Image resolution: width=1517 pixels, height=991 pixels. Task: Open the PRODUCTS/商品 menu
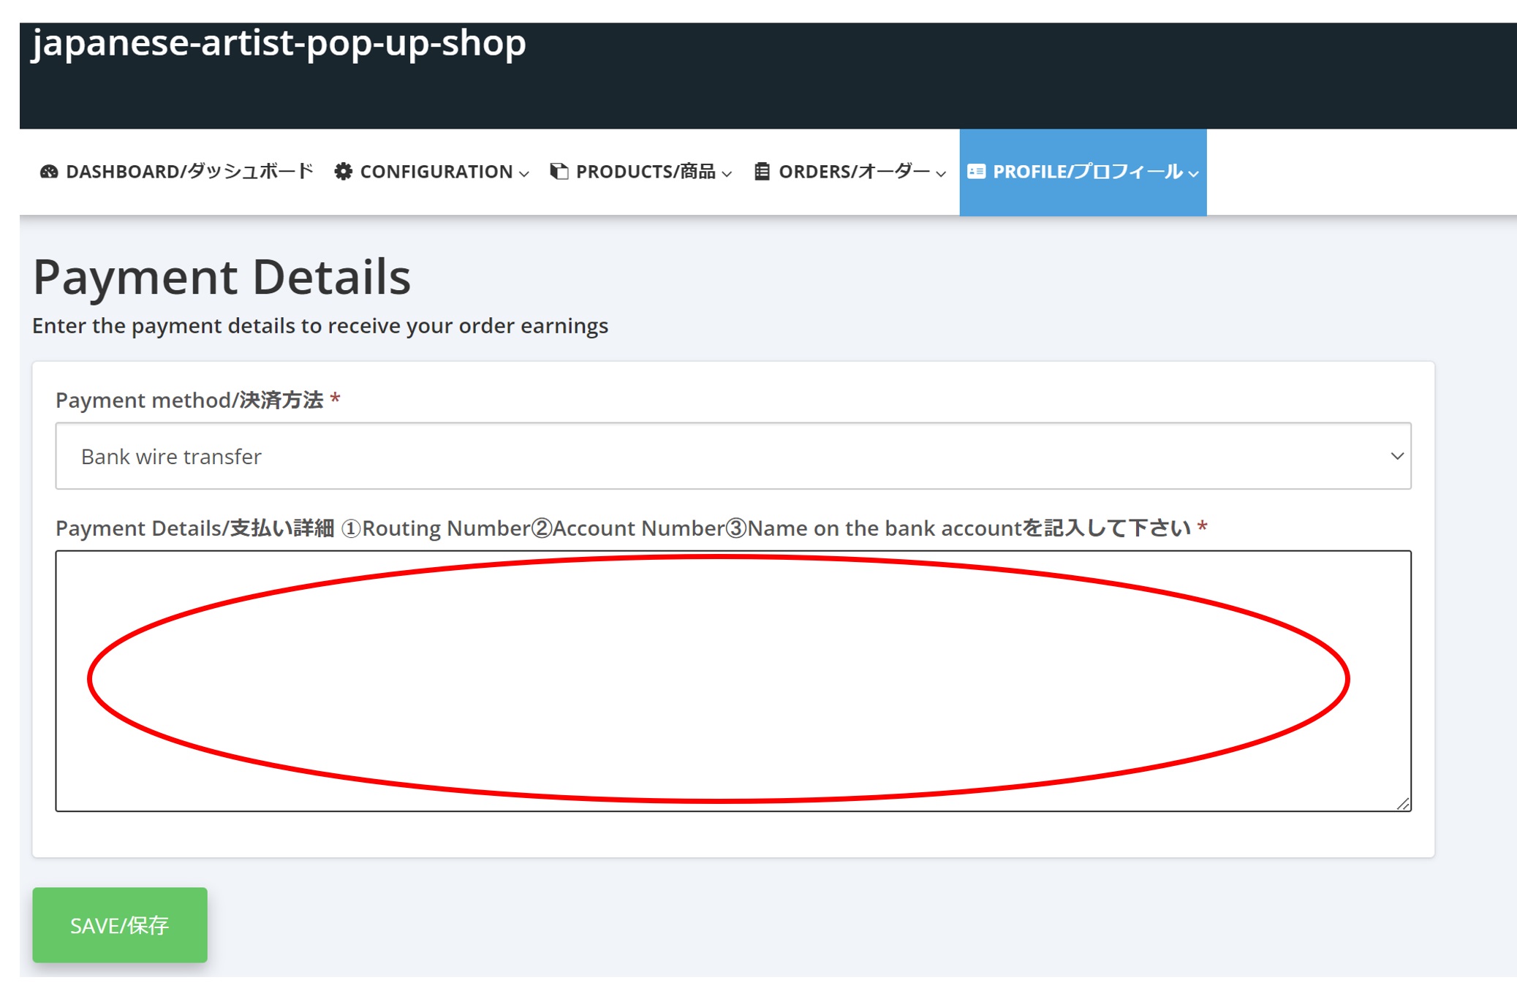click(646, 172)
